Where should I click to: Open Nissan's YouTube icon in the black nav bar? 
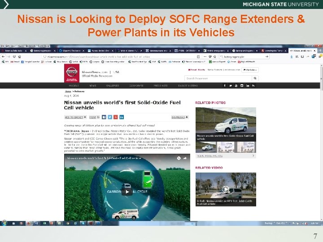click(x=236, y=86)
